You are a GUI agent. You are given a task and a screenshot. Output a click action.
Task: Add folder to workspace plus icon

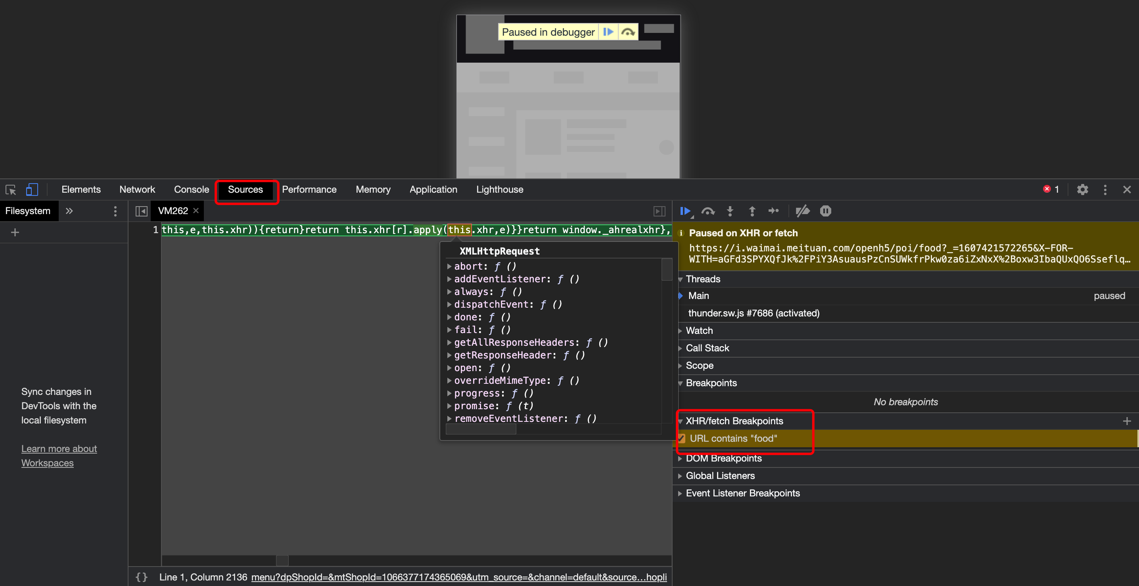click(15, 232)
